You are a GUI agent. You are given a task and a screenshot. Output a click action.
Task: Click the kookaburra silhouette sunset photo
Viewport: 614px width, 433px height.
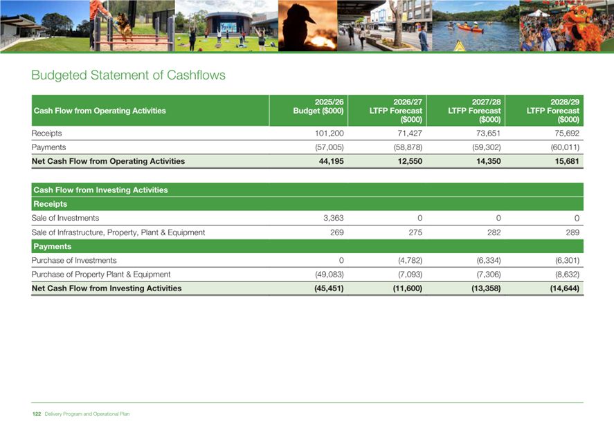(308, 26)
